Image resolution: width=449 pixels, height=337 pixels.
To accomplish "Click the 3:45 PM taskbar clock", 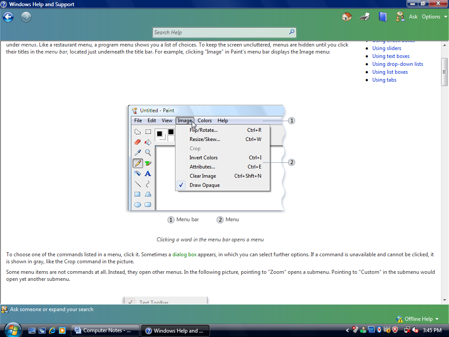I will click(432, 330).
